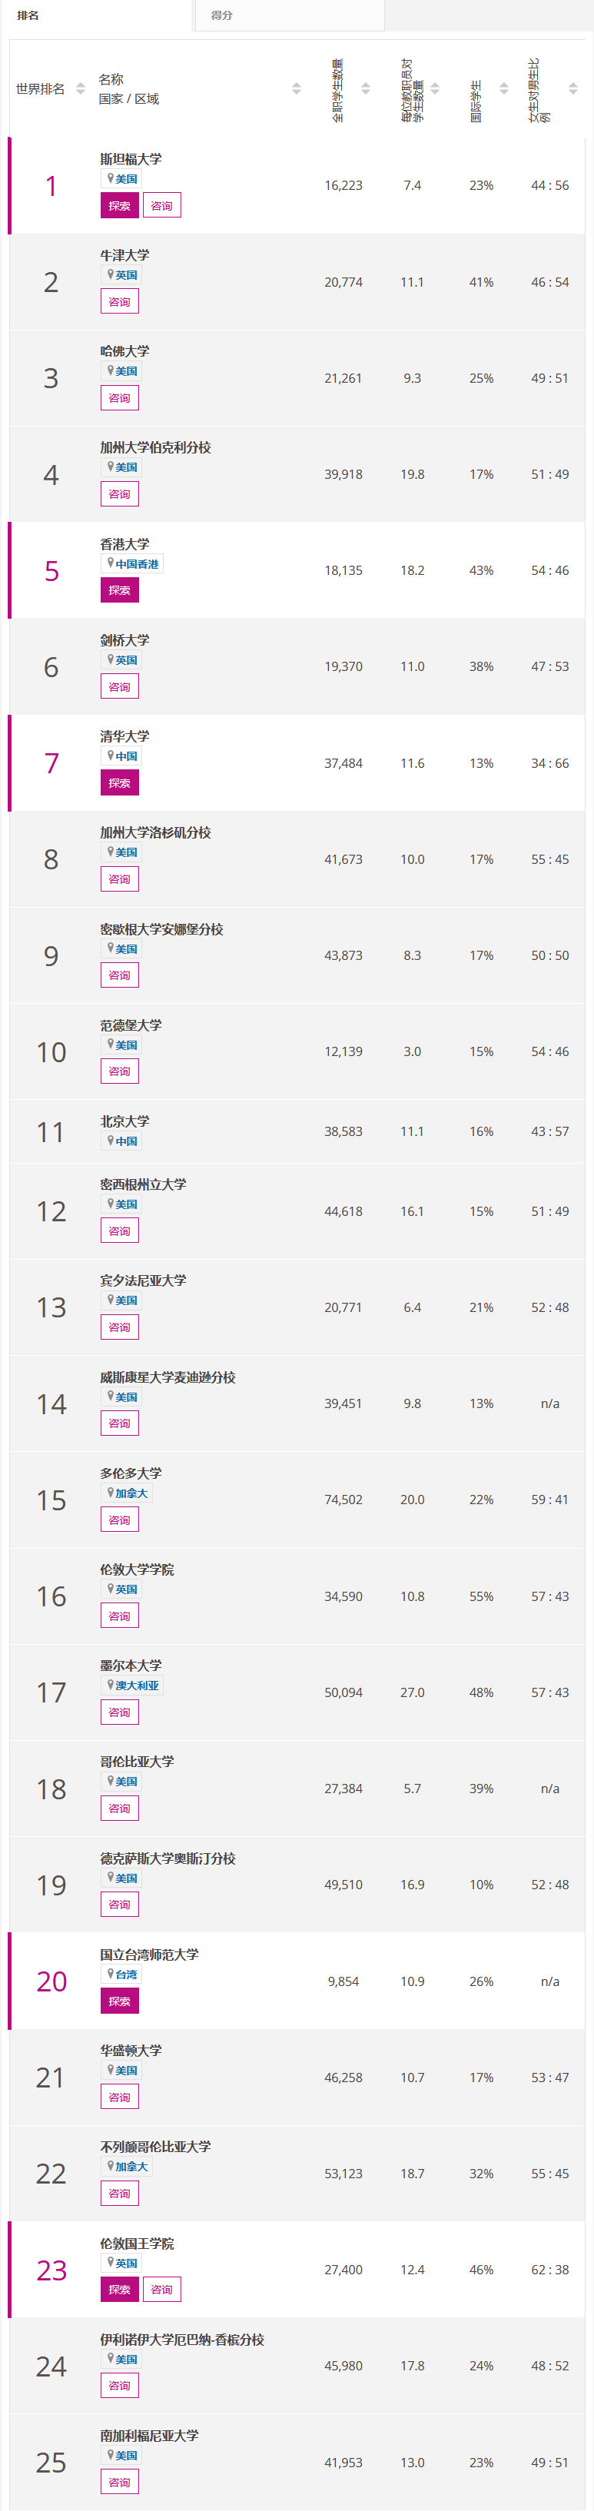This screenshot has height=2511, width=594.
Task: Click 咨询 button for 伦敦国王学院
Action: 161,2290
